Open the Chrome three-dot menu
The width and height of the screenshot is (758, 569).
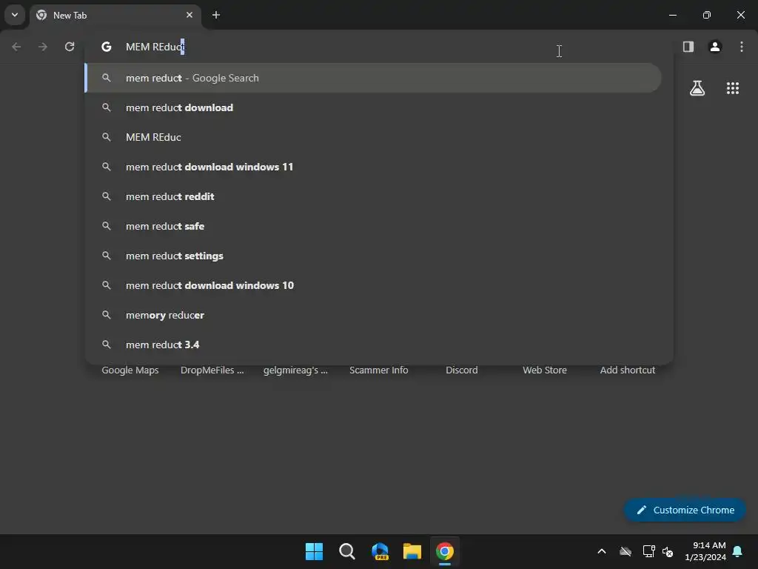pyautogui.click(x=742, y=47)
